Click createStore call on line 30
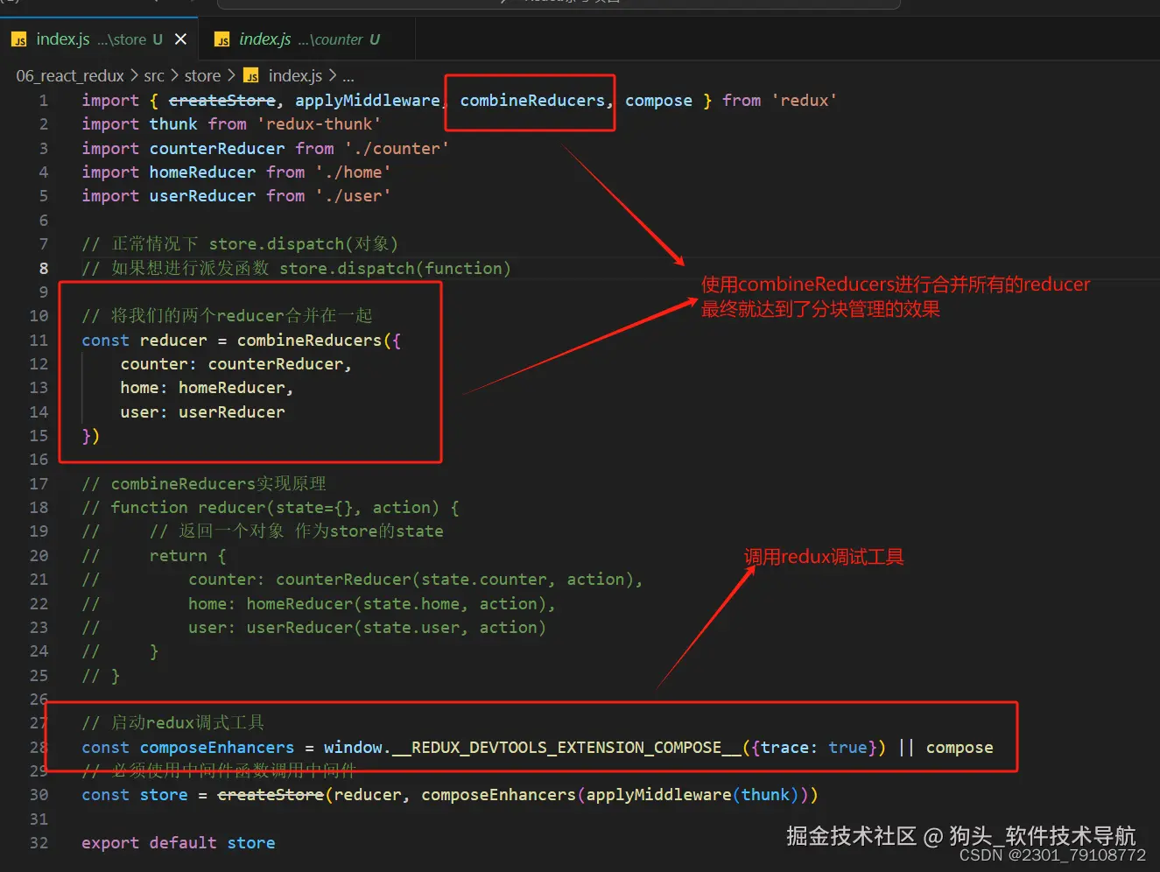This screenshot has width=1160, height=872. click(271, 795)
